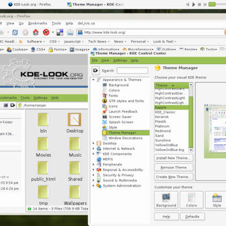Click the Background customize theme button
Viewport: 226px width, 226px height.
click(x=166, y=199)
